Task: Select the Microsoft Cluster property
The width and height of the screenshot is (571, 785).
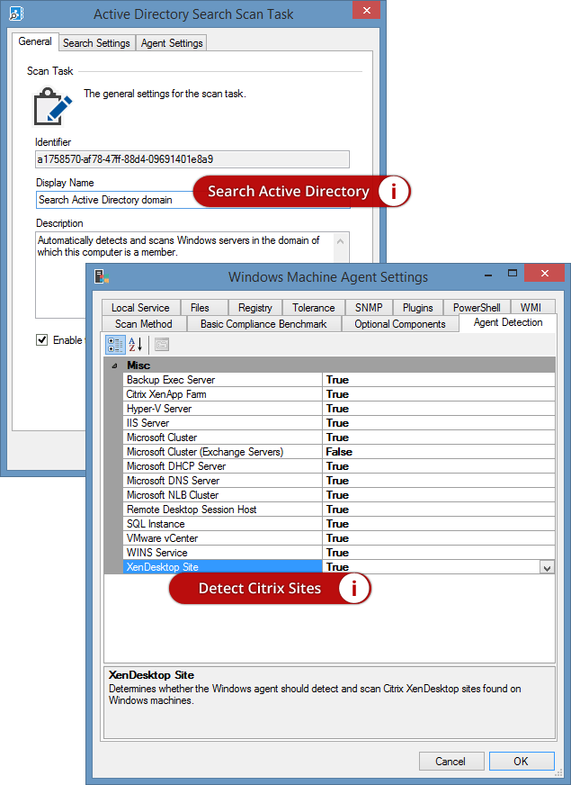Action: pos(222,438)
